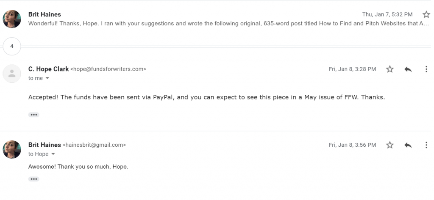This screenshot has width=434, height=200.
Task: Open more options for Brit Haines's last email
Action: (x=426, y=145)
